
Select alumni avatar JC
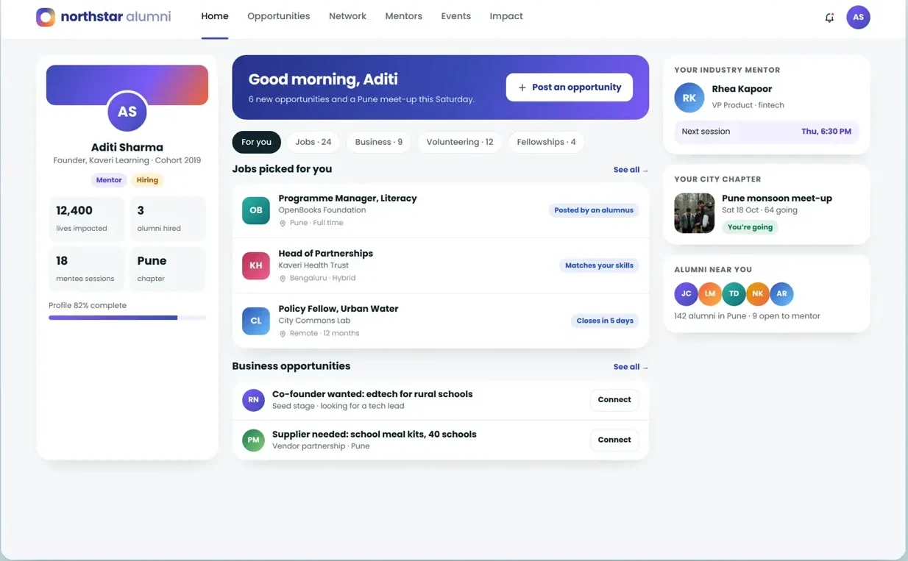tap(686, 293)
